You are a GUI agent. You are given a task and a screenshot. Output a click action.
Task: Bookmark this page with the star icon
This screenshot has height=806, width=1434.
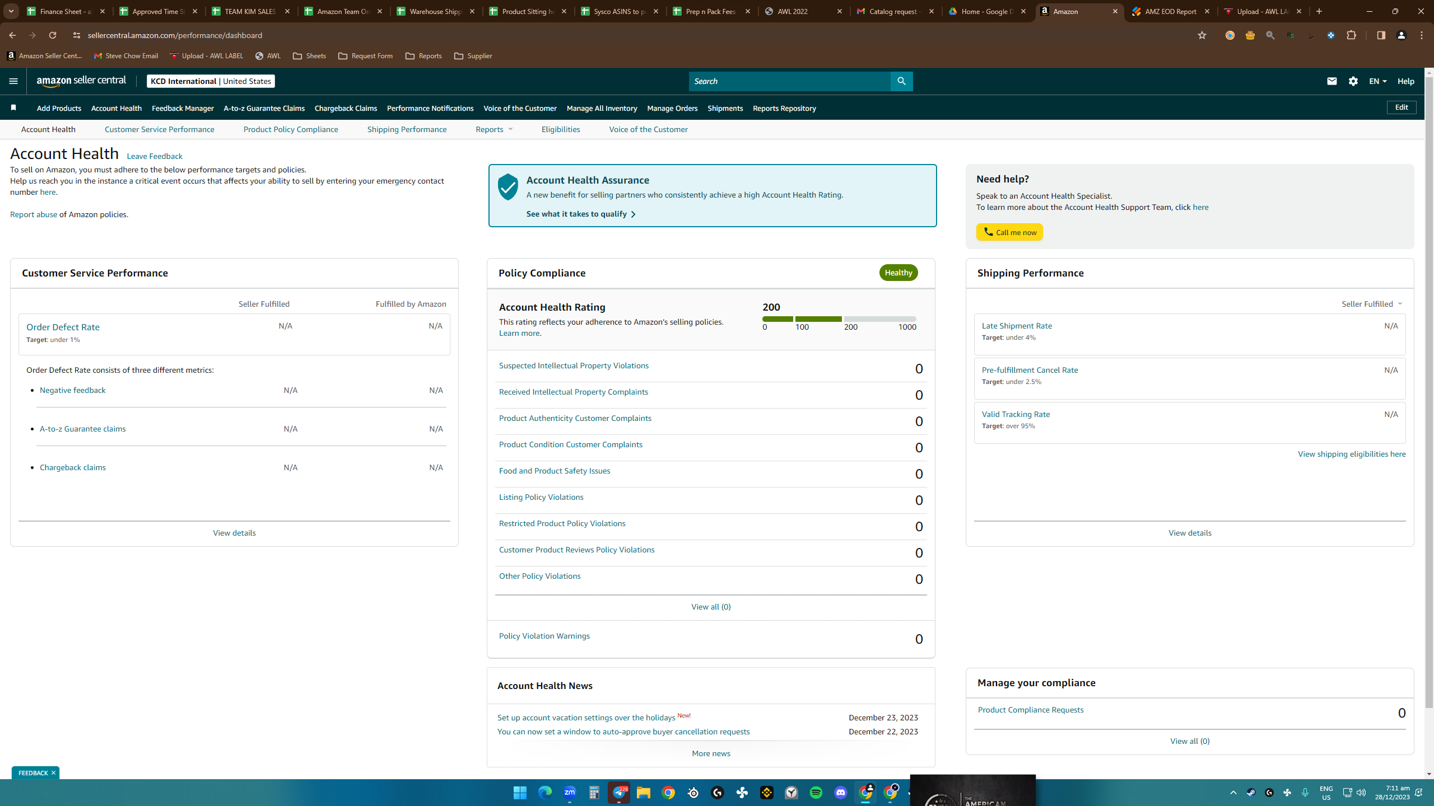pyautogui.click(x=1202, y=35)
